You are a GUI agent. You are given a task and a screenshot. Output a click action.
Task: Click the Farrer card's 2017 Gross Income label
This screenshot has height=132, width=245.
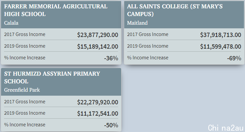pos(25,34)
